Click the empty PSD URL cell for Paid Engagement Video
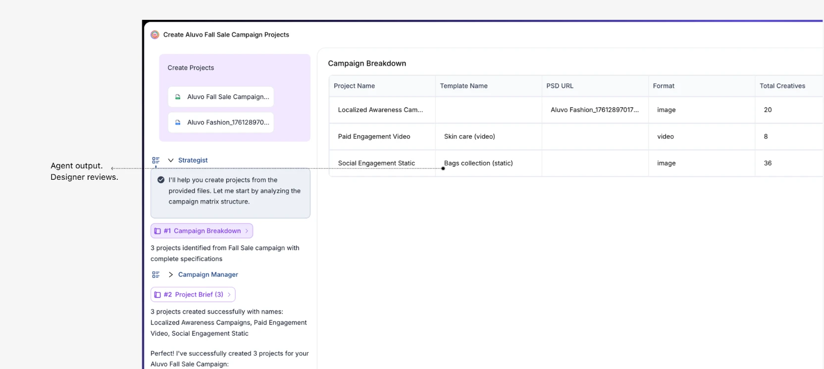The width and height of the screenshot is (824, 369). tap(595, 137)
